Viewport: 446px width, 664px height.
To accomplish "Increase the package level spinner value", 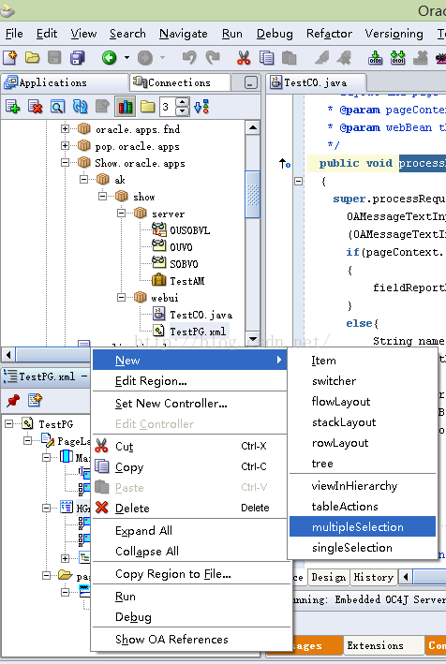I will pyautogui.click(x=182, y=102).
